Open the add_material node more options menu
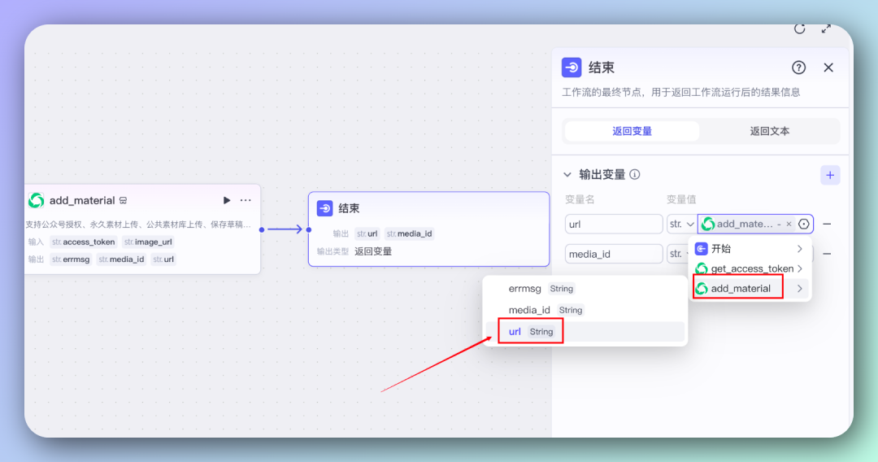Image resolution: width=878 pixels, height=462 pixels. coord(246,200)
